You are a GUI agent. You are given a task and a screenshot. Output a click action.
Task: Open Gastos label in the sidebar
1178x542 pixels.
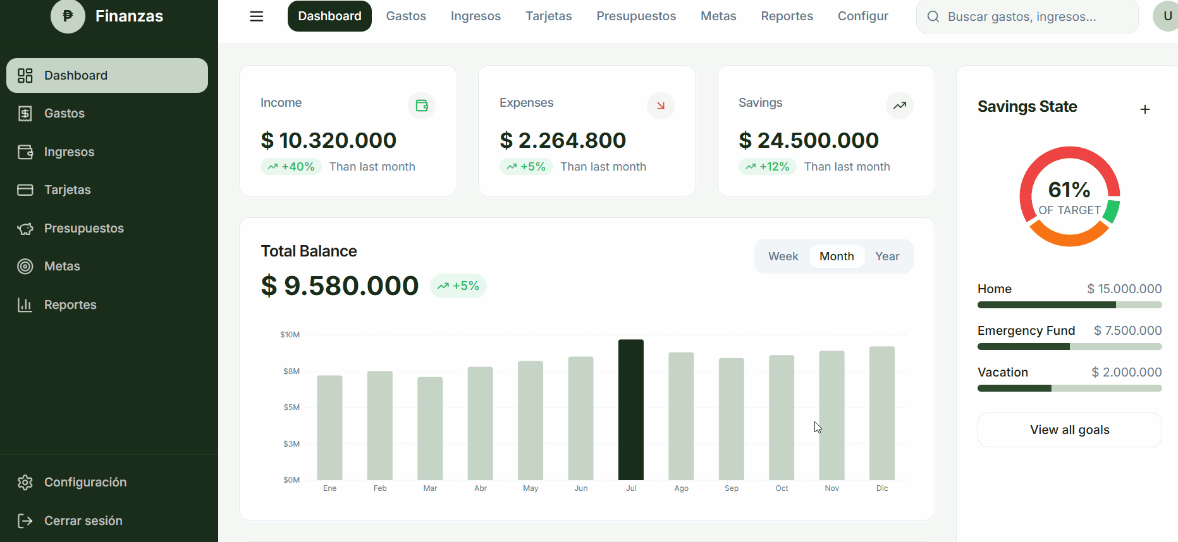tap(64, 114)
